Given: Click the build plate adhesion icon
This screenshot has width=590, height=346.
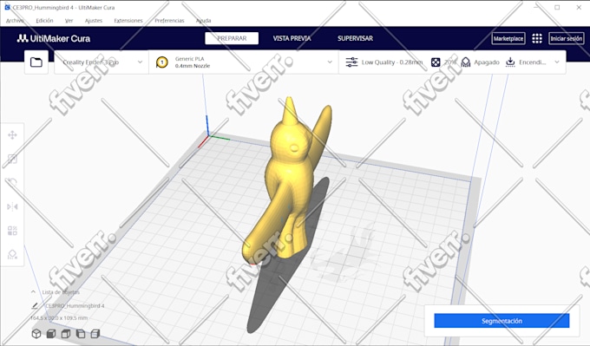Looking at the screenshot, I should (510, 62).
